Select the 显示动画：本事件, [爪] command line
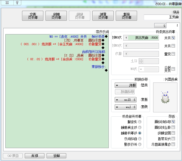The height and width of the screenshot is (161, 182). click(84, 40)
